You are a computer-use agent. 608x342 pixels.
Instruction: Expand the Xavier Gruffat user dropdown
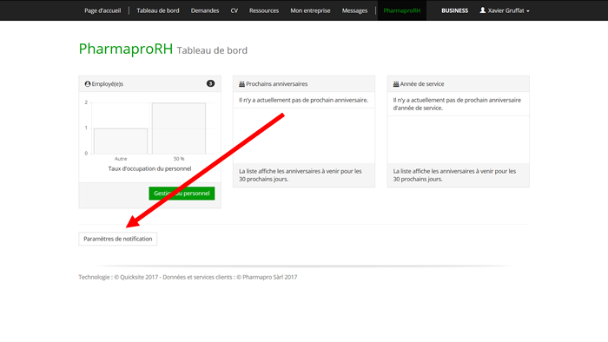505,10
